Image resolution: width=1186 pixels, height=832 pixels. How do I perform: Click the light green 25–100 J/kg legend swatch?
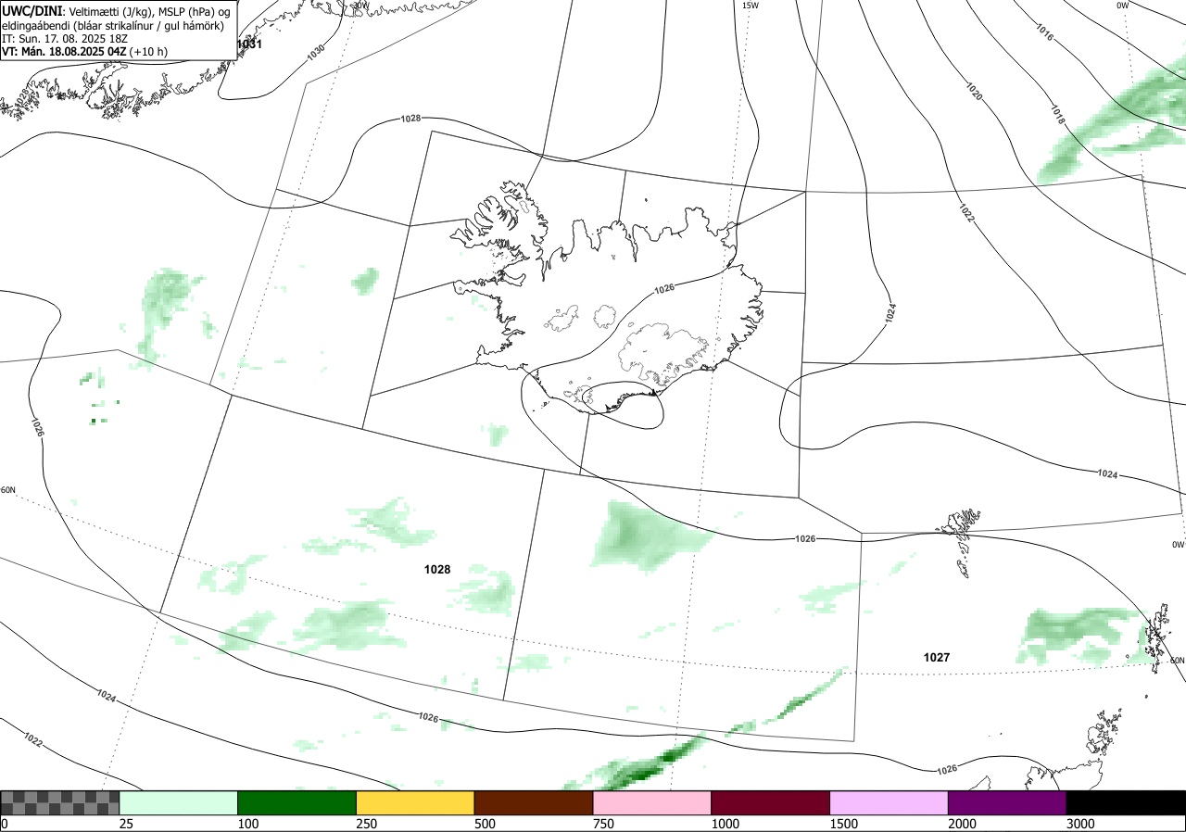[179, 802]
